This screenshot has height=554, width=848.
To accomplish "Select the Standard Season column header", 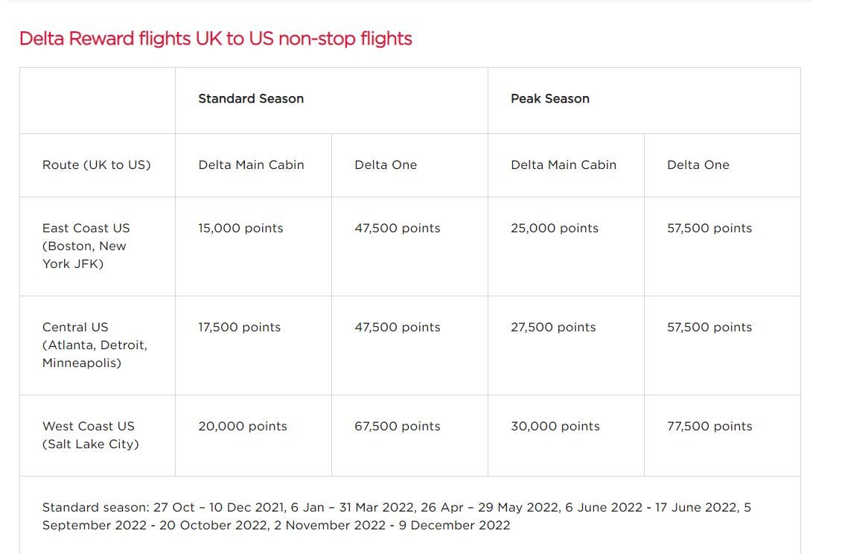I will [251, 98].
